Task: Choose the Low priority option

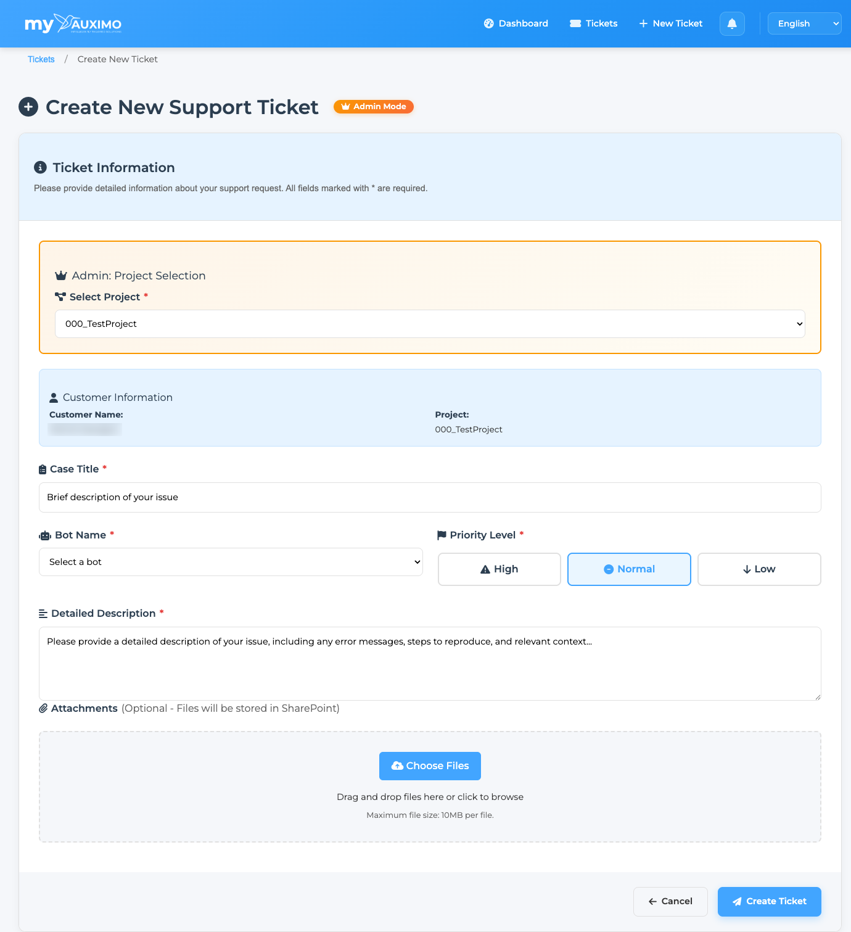Action: pos(759,569)
